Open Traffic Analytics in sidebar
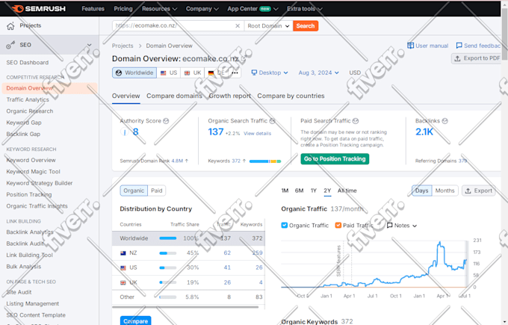 point(28,100)
